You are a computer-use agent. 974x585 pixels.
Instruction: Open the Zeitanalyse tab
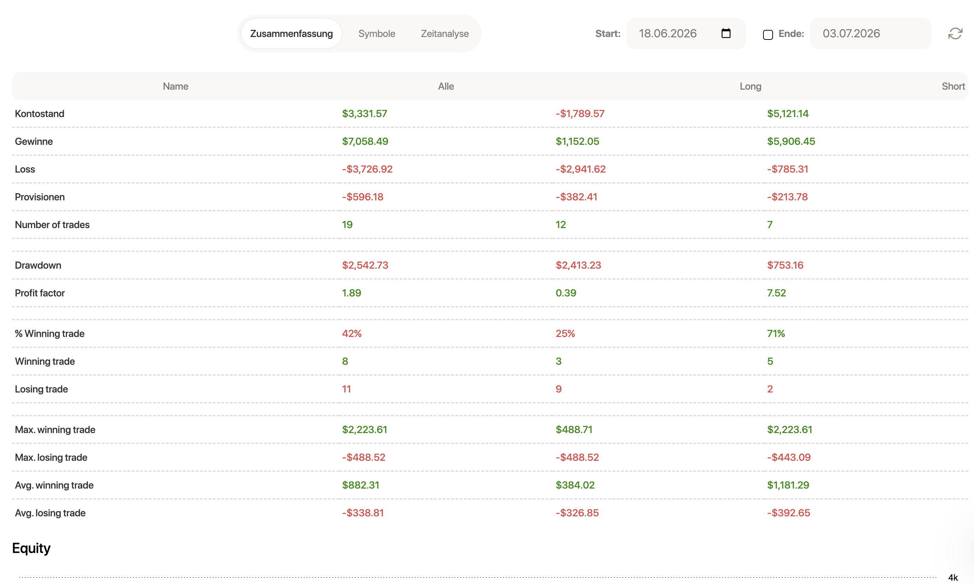click(444, 33)
